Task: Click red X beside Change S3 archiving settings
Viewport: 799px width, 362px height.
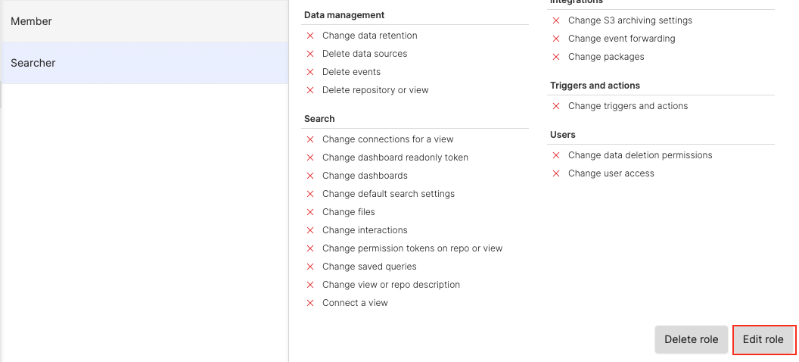Action: (556, 20)
